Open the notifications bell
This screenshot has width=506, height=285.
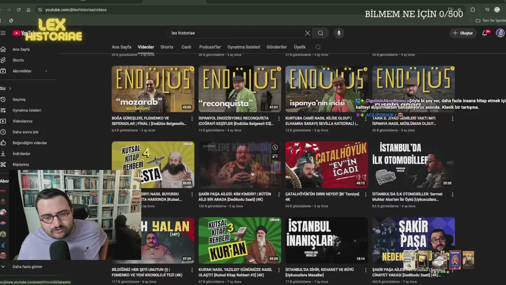coord(485,33)
